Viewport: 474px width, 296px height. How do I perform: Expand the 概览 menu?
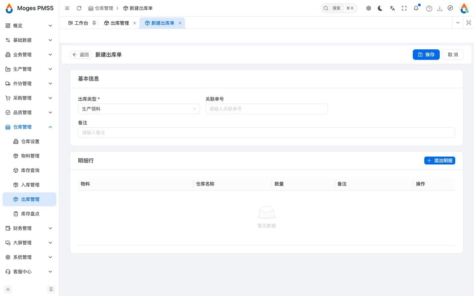[x=29, y=26]
